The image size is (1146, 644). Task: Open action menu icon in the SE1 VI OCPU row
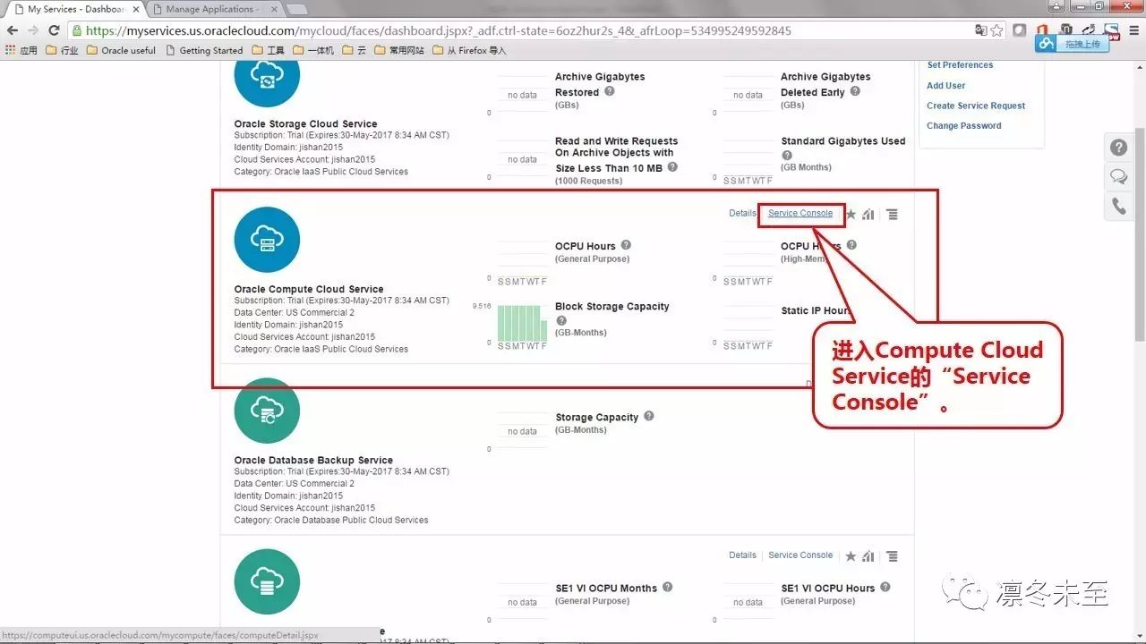tap(892, 556)
